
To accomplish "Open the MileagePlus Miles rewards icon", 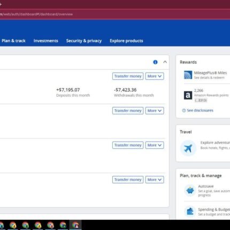I will [188, 75].
